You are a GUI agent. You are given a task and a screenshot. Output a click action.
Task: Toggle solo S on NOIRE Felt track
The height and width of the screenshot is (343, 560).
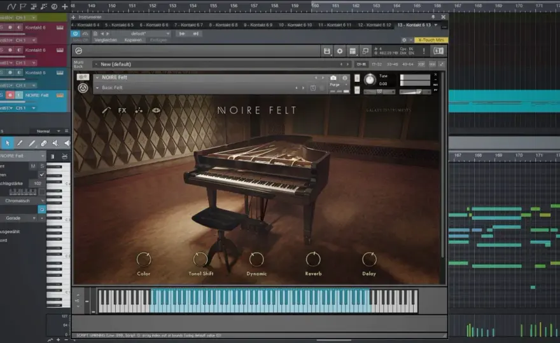pyautogui.click(x=2, y=95)
